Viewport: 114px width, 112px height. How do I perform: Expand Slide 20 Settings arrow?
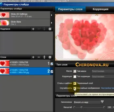pos(52,15)
